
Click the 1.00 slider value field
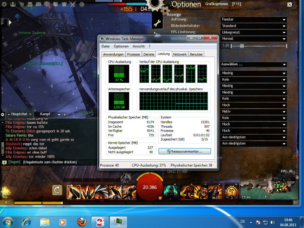pos(226,45)
